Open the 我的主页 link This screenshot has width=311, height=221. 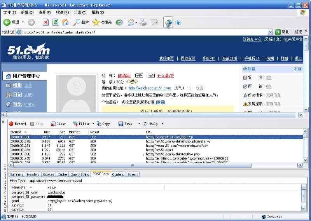167,58
